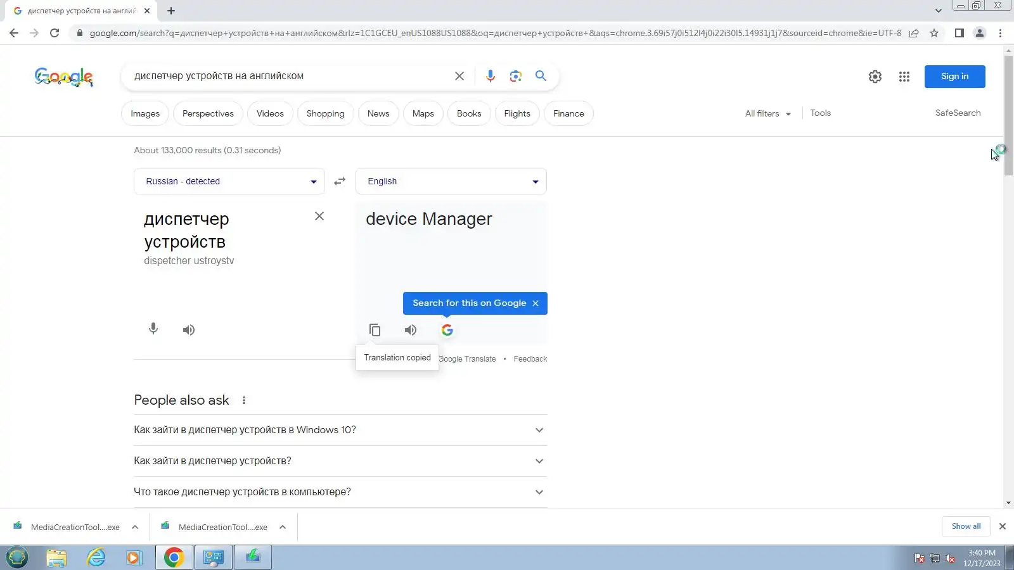Expand 'Как зайти в диспетчер устройств?' question
This screenshot has height=570, width=1014.
340,461
